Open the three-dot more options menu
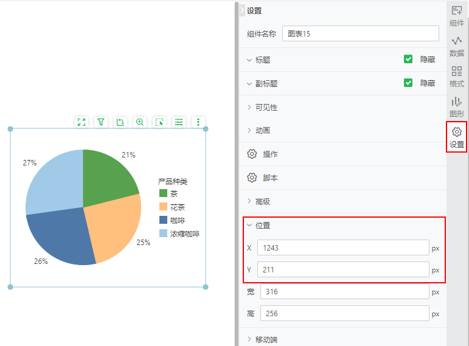 click(198, 122)
